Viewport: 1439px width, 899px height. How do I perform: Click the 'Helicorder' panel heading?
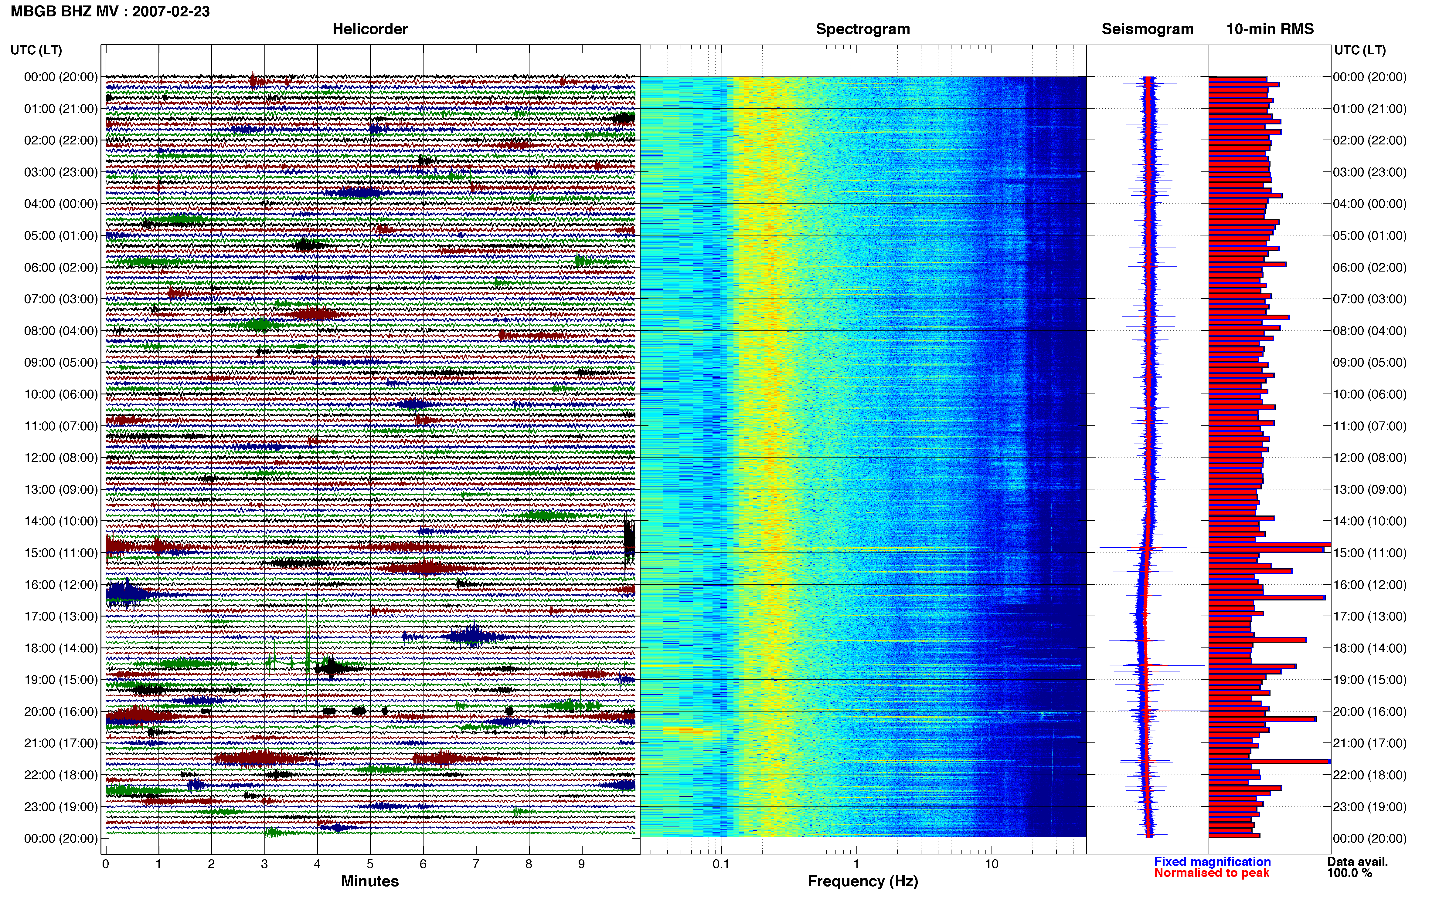pos(370,29)
